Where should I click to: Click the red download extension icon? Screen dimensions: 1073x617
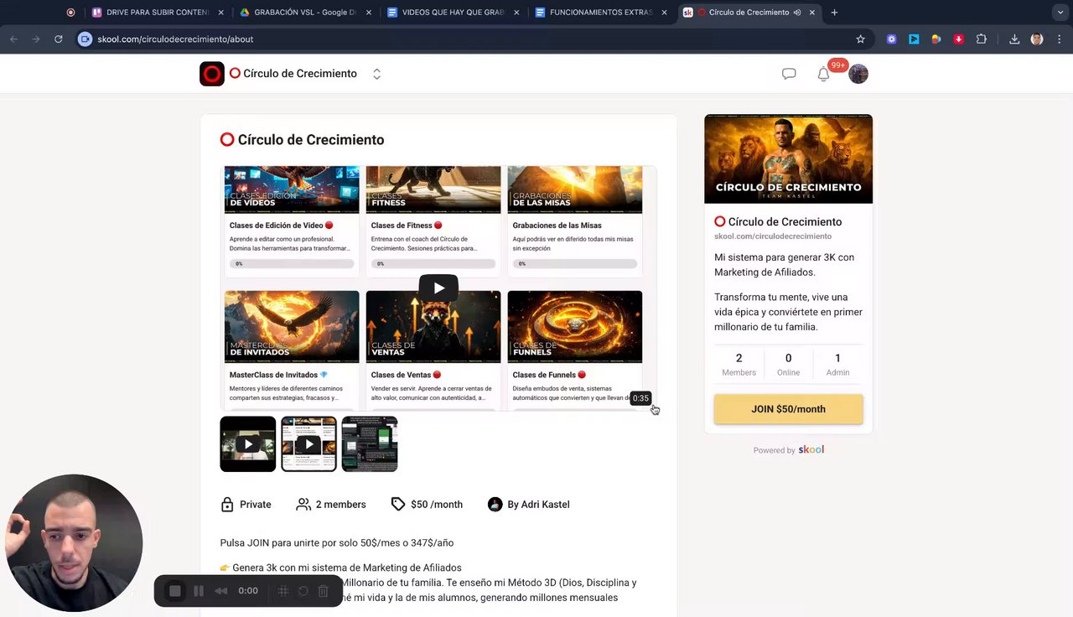(958, 39)
